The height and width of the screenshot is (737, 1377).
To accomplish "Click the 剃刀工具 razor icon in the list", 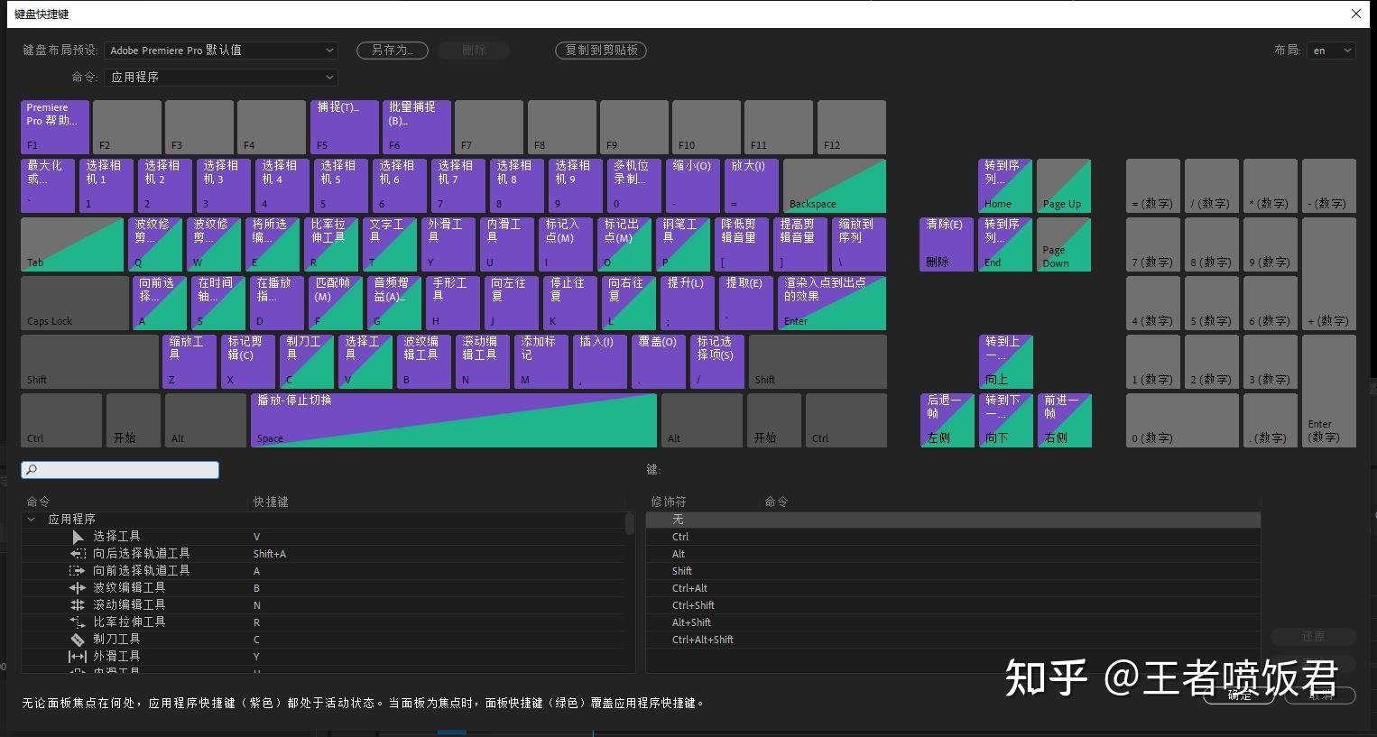I will [78, 640].
